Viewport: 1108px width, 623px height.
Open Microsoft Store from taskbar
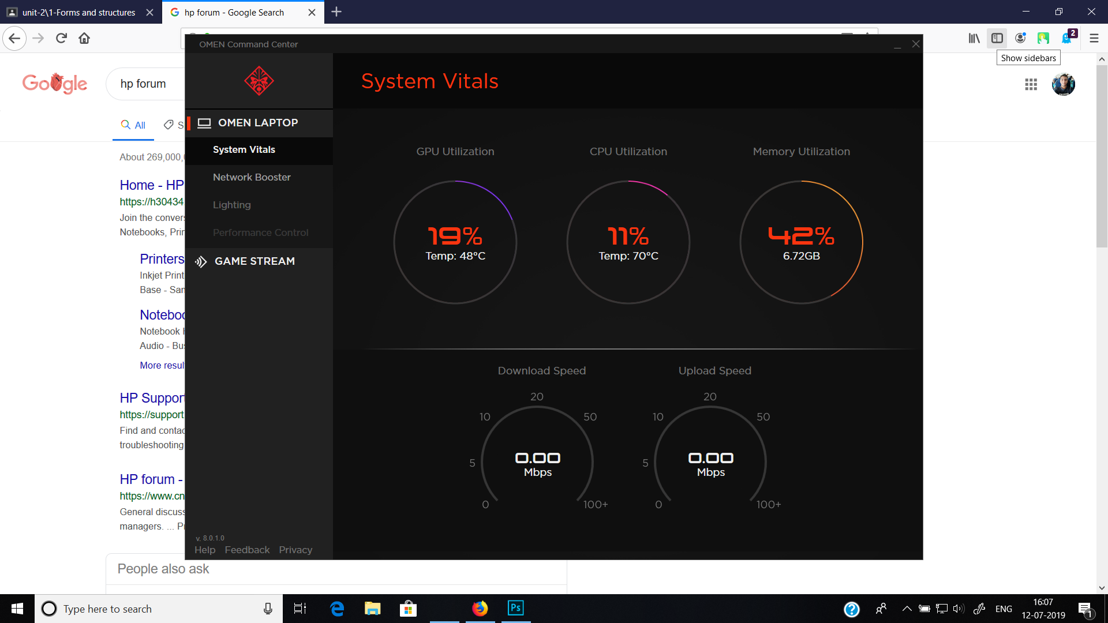pos(409,609)
